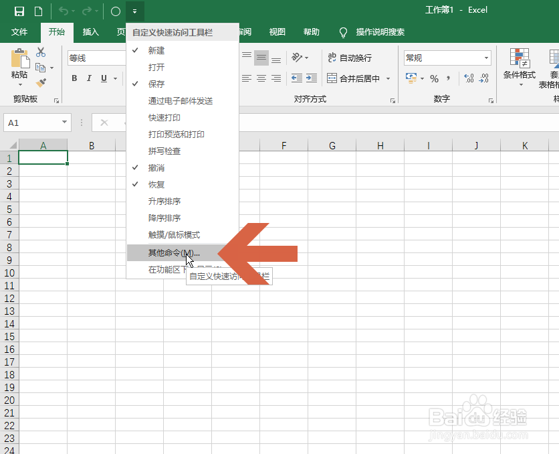
Task: Click the Undo arrow icon
Action: 64,11
